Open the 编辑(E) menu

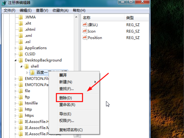[x=25, y=10]
